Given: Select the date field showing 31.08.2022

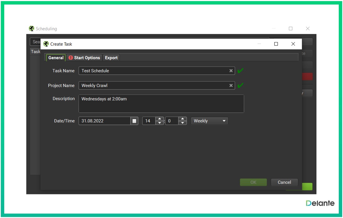Looking at the screenshot, I should 104,121.
